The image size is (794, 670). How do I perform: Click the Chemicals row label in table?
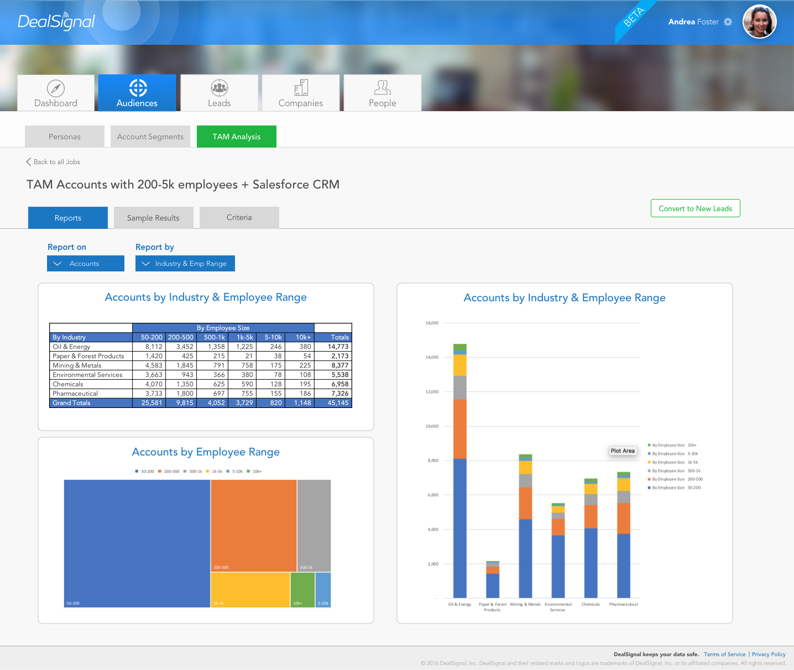tap(68, 384)
